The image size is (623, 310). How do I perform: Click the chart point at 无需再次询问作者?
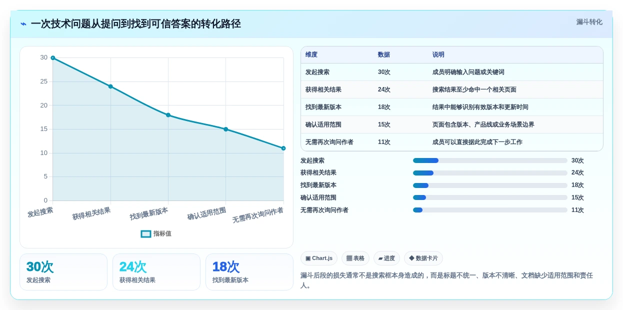click(x=283, y=148)
